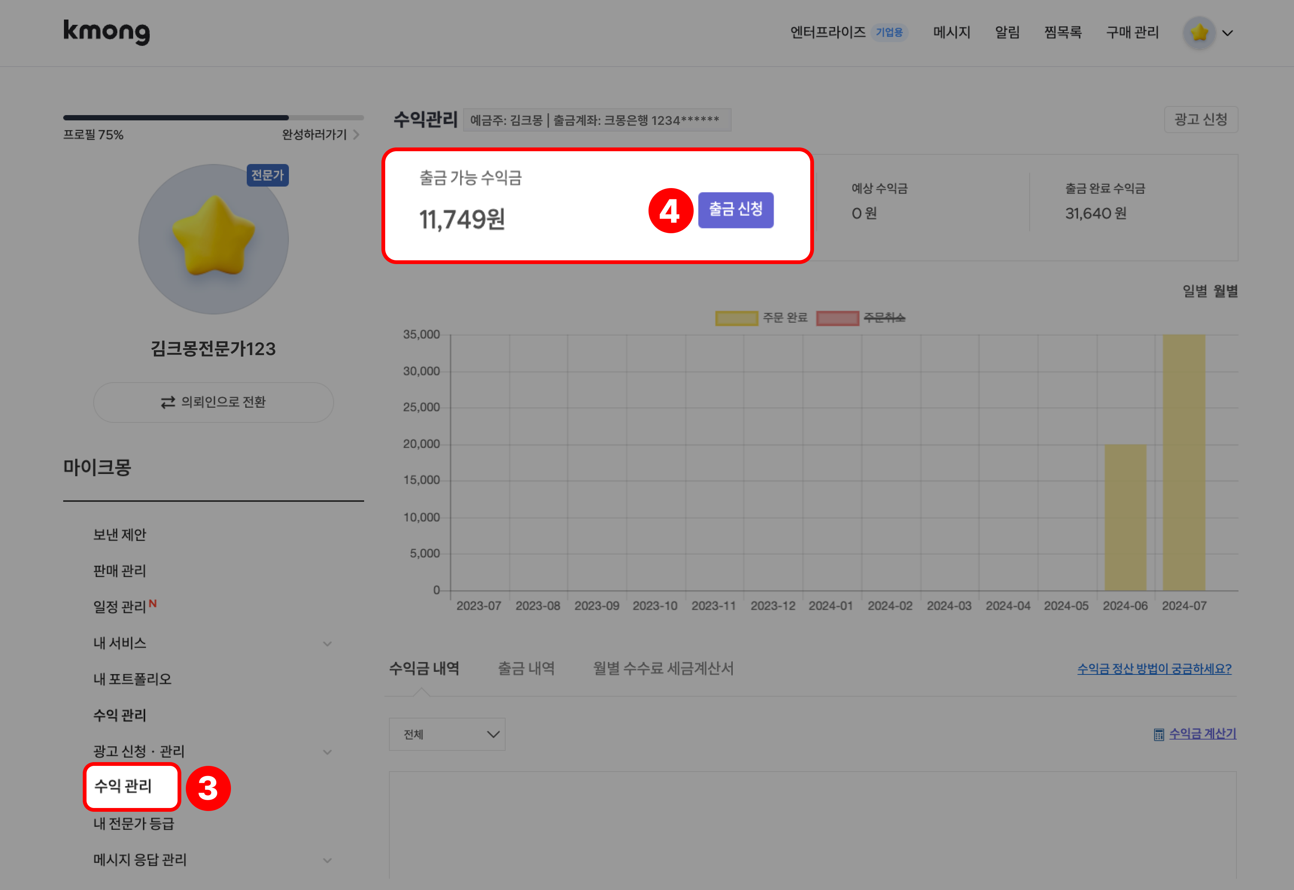Switch to 출금 내역 tab
This screenshot has width=1294, height=890.
(x=526, y=668)
